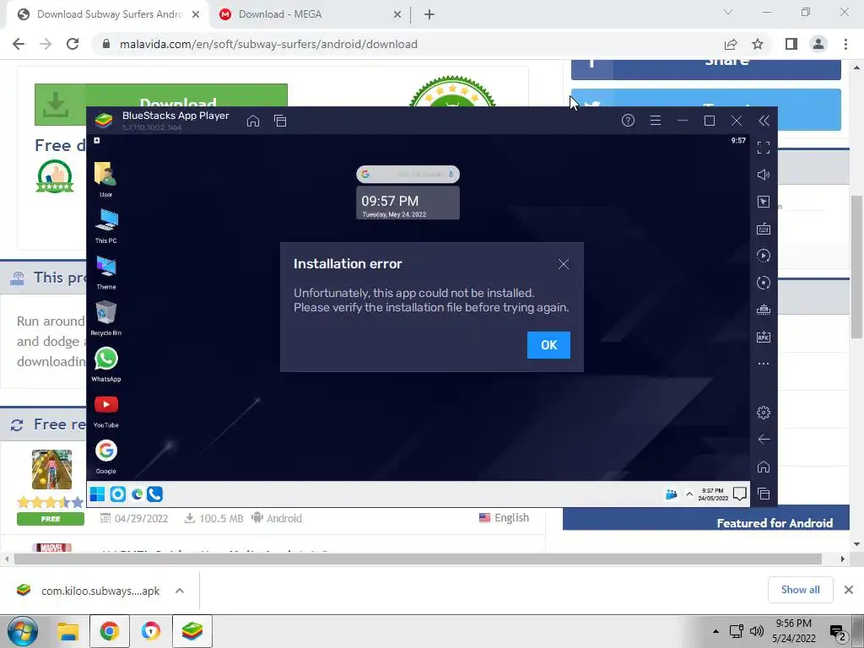The image size is (864, 648).
Task: Open Windows Start orb
Action: (22, 631)
